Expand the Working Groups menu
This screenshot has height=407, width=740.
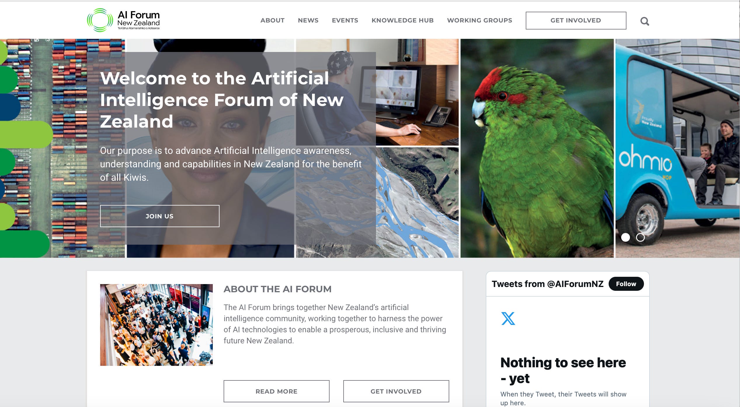click(x=479, y=20)
